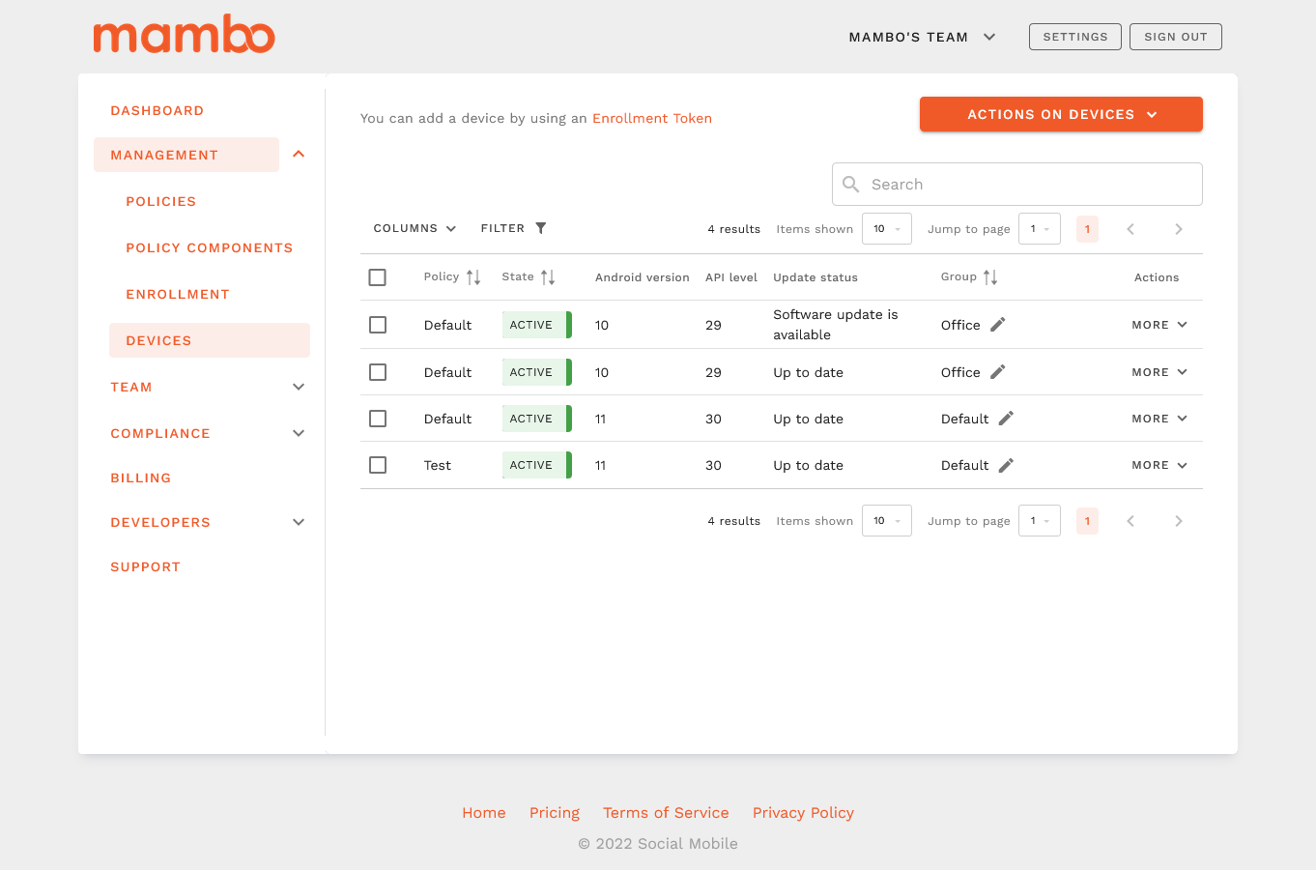Open the Policy Components page
Image resolution: width=1316 pixels, height=870 pixels.
pos(209,247)
